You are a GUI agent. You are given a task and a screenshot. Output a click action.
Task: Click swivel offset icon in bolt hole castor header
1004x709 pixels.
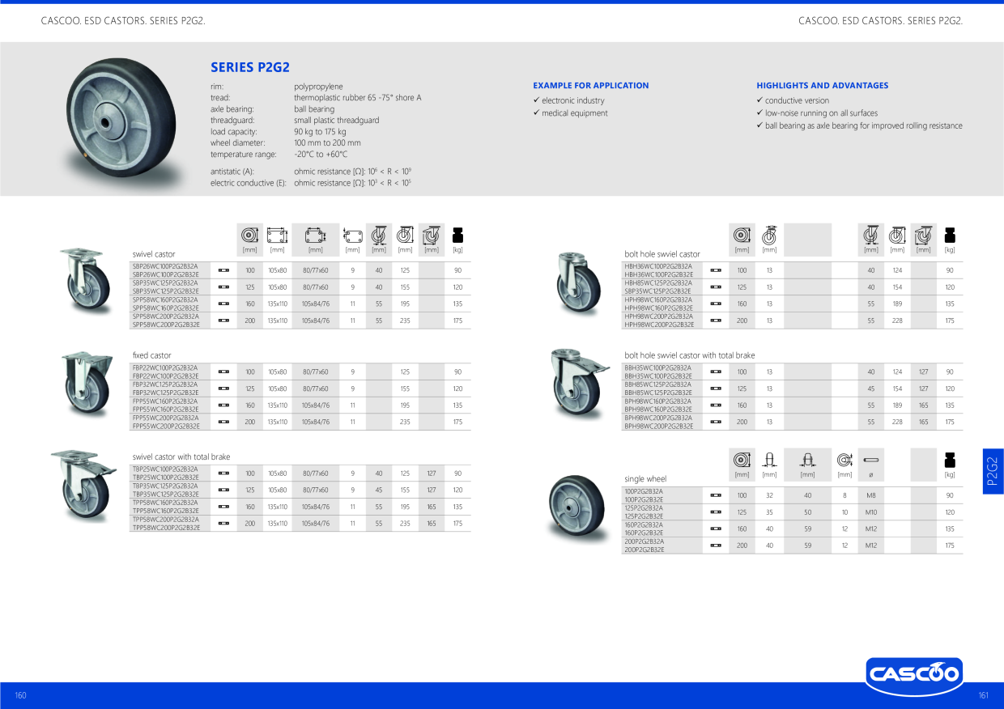[871, 235]
